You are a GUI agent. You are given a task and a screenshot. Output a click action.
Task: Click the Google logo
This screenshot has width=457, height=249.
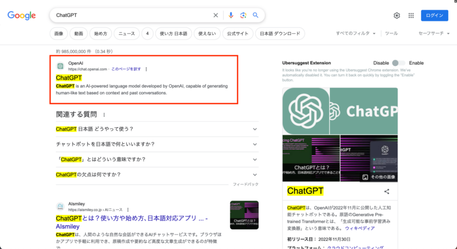coord(21,16)
